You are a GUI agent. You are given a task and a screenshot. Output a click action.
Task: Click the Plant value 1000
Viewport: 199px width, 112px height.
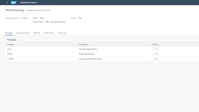tap(42, 18)
